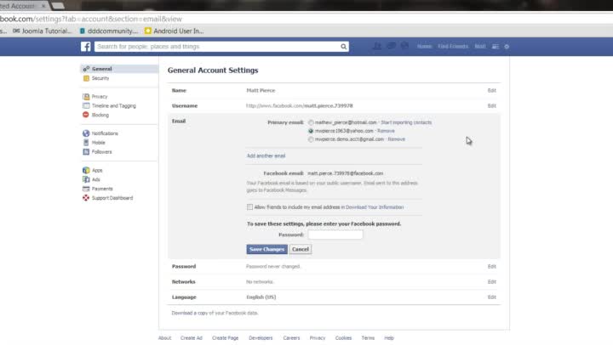Click the Blocking red icon
Image resolution: width=613 pixels, height=345 pixels.
point(86,115)
